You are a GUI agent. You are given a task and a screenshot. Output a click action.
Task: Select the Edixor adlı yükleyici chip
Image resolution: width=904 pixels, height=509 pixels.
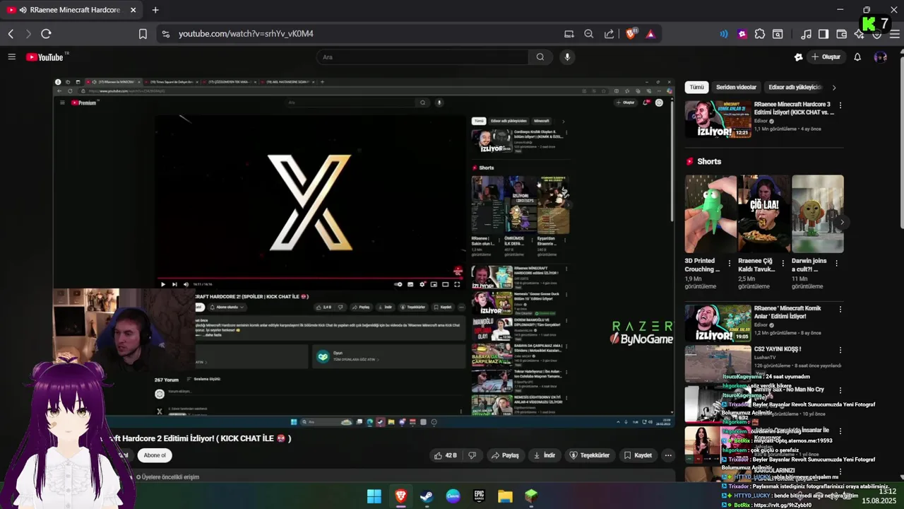795,87
